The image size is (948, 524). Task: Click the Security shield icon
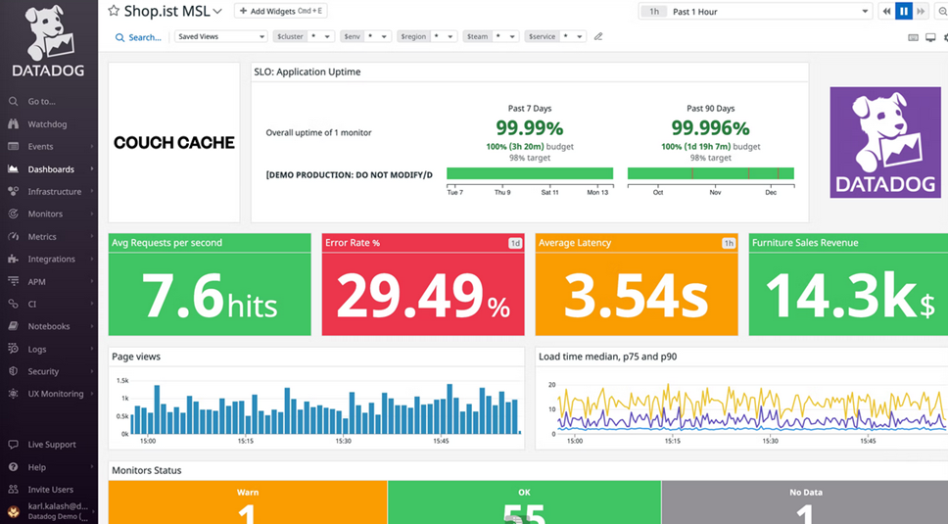pos(13,371)
